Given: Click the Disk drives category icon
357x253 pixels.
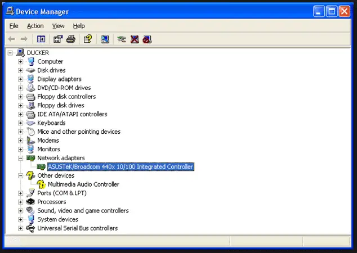Looking at the screenshot, I should pyautogui.click(x=30, y=70).
